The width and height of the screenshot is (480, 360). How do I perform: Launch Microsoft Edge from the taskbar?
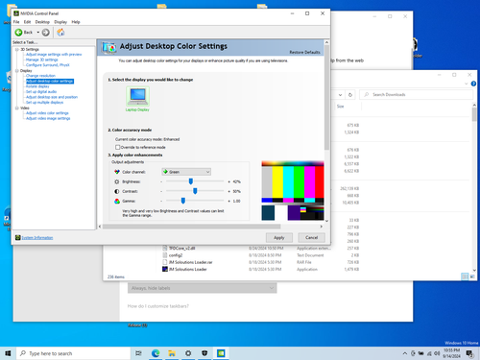pyautogui.click(x=156, y=353)
